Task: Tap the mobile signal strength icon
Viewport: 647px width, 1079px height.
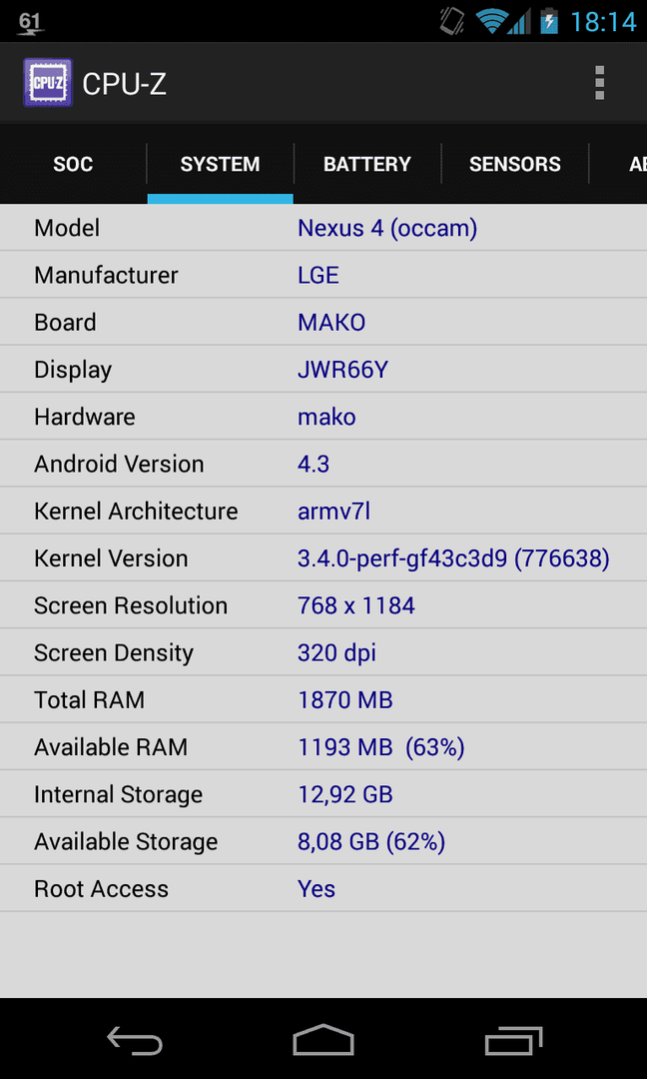Action: (520, 23)
